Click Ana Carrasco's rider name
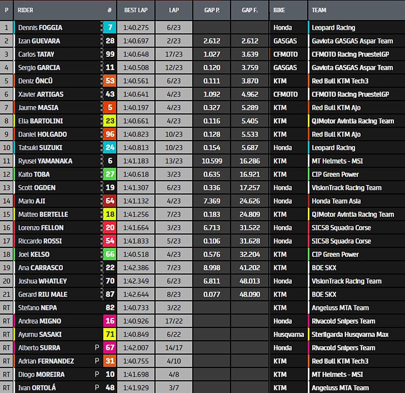 [39, 267]
